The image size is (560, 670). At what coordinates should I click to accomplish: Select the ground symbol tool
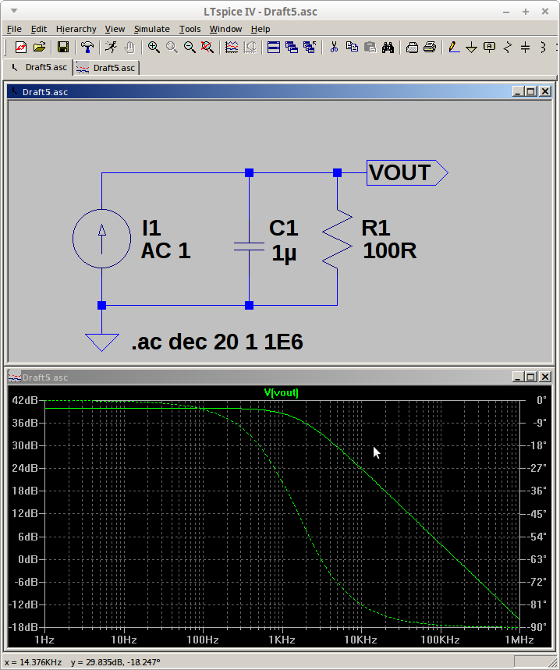coord(472,47)
